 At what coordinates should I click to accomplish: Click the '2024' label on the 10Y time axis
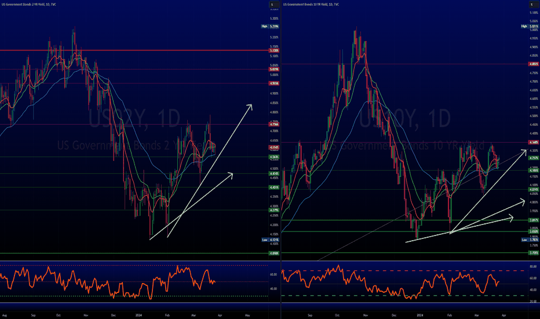coord(420,315)
